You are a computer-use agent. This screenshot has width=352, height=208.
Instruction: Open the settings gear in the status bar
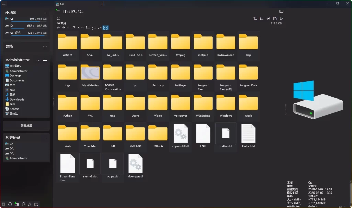[x=3, y=204]
